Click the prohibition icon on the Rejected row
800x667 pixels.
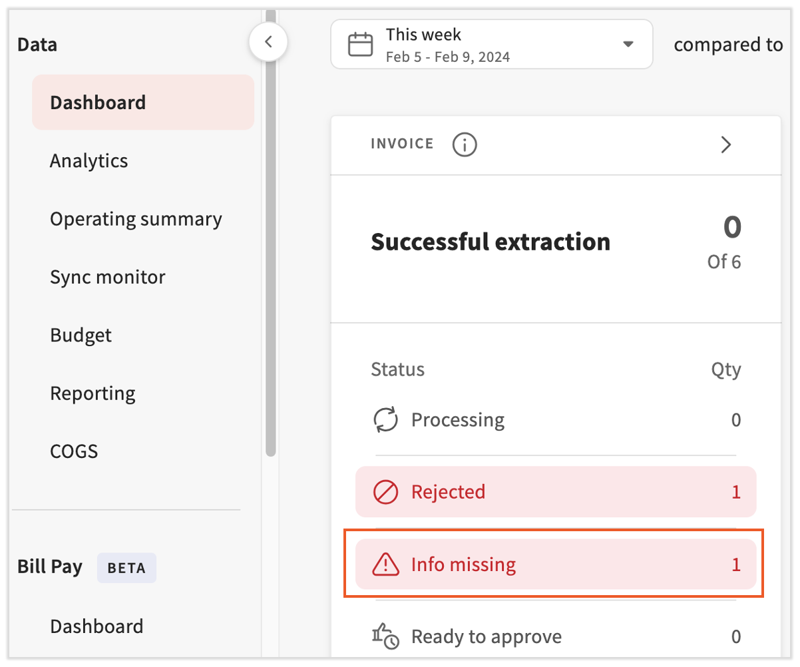(386, 492)
